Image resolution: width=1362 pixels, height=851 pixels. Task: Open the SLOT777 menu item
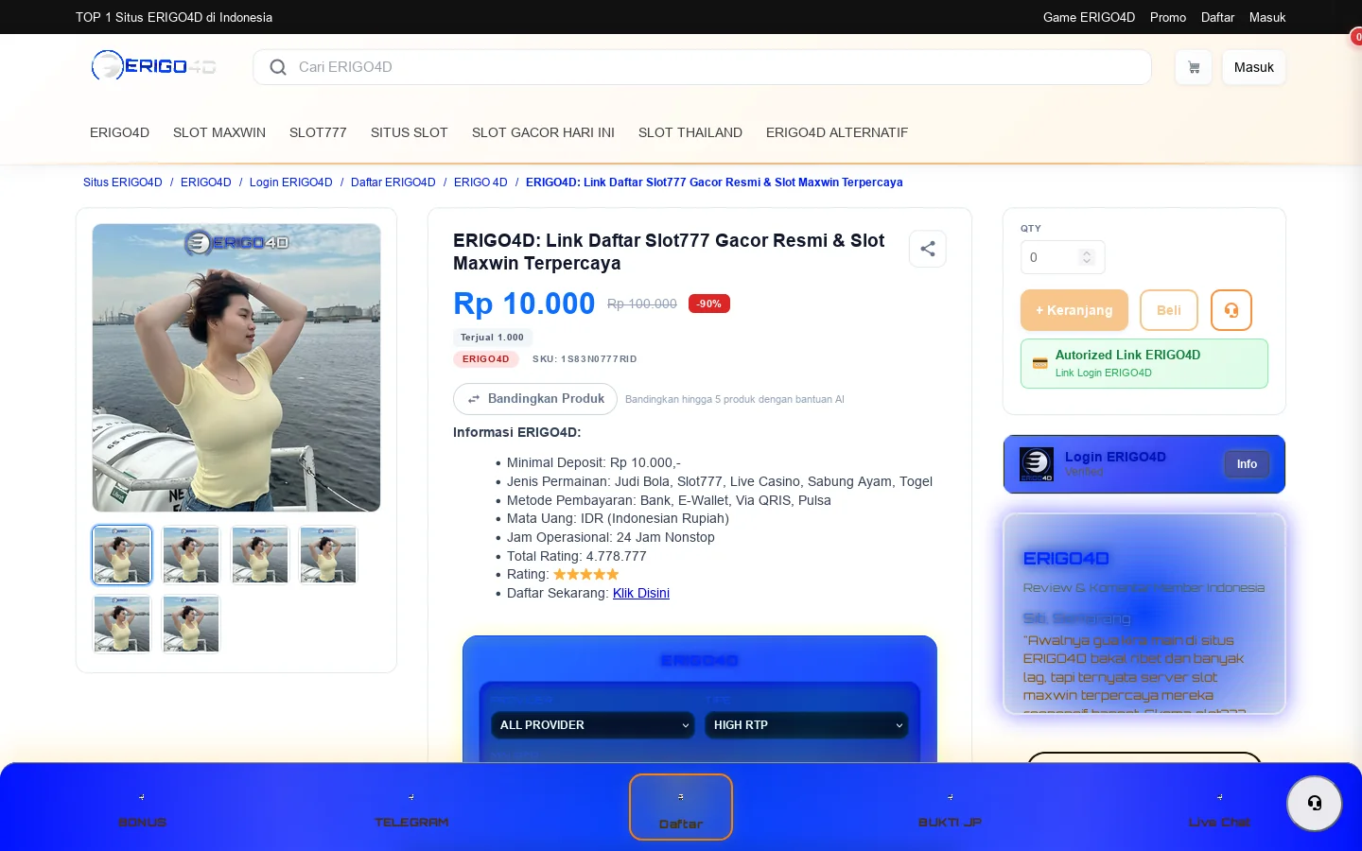click(318, 132)
